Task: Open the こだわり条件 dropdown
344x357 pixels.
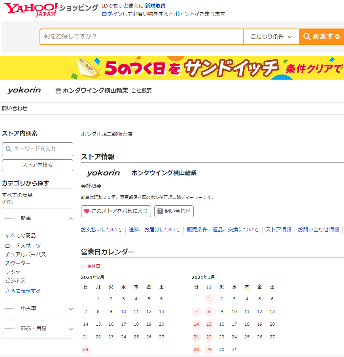Action: point(271,37)
